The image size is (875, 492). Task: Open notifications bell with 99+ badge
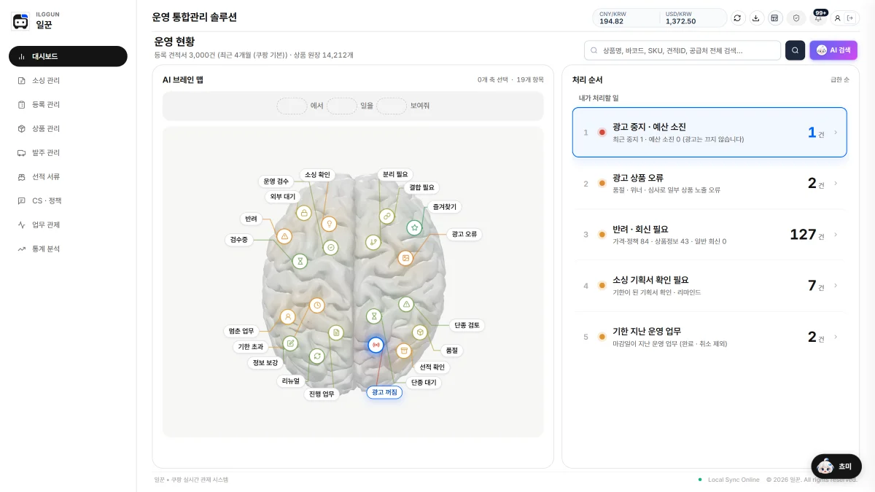click(818, 18)
